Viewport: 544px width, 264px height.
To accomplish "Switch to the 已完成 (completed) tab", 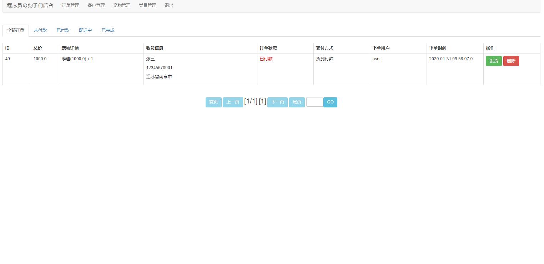I will (x=108, y=30).
